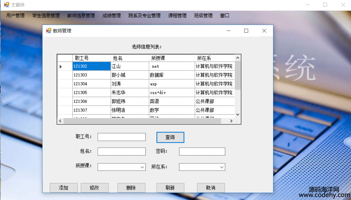The height and width of the screenshot is (200, 351).
Task: Click the name cell 朱志华
Action: (130, 92)
